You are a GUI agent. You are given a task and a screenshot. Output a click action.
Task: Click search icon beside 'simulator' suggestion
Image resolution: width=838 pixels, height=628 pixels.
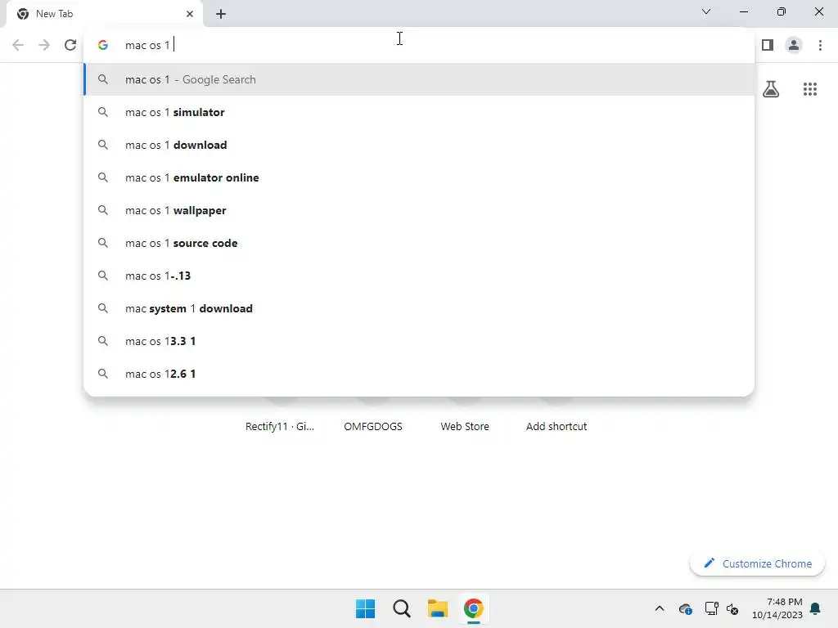103,112
